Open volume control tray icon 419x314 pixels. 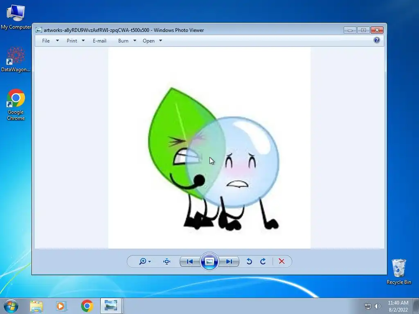pos(378,306)
